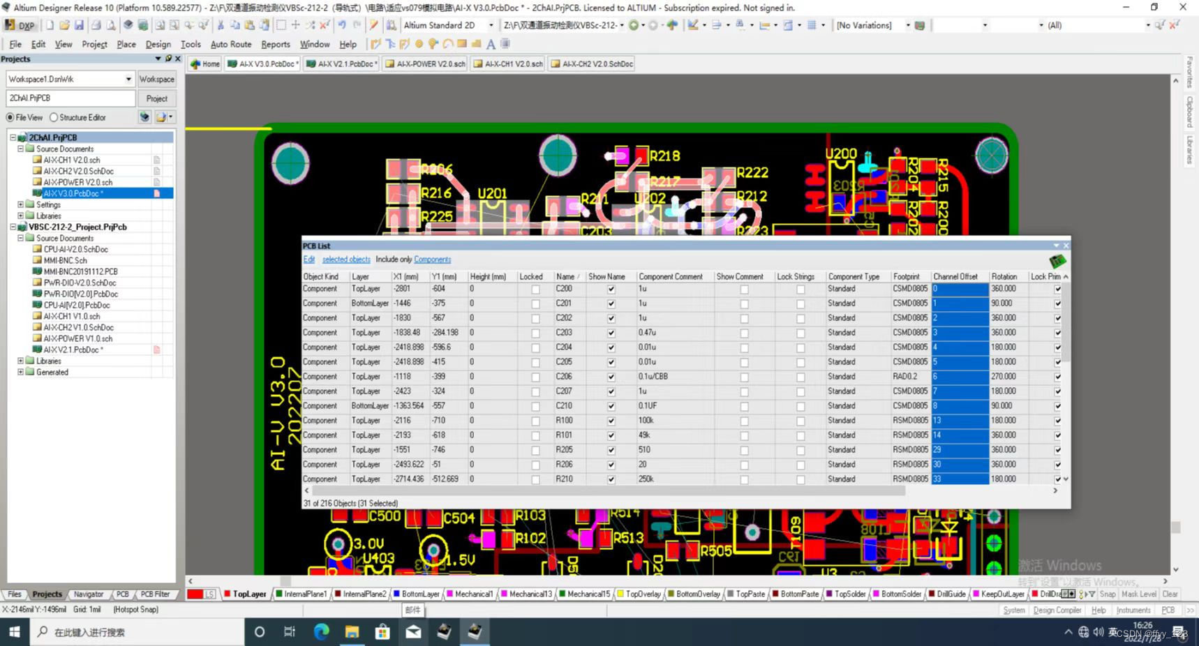Switch to AI-X V2.1.PcbDoc document tab
Image resolution: width=1199 pixels, height=646 pixels.
tap(341, 63)
